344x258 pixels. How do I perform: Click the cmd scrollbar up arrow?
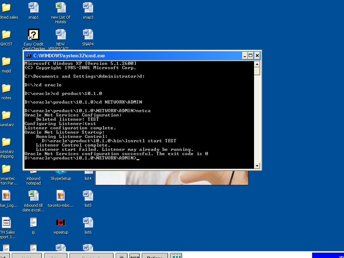point(257,64)
